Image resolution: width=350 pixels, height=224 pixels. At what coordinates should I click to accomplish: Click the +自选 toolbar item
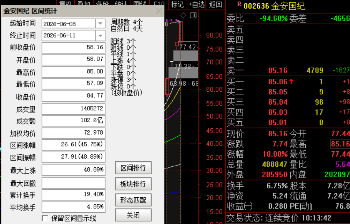coord(197,4)
